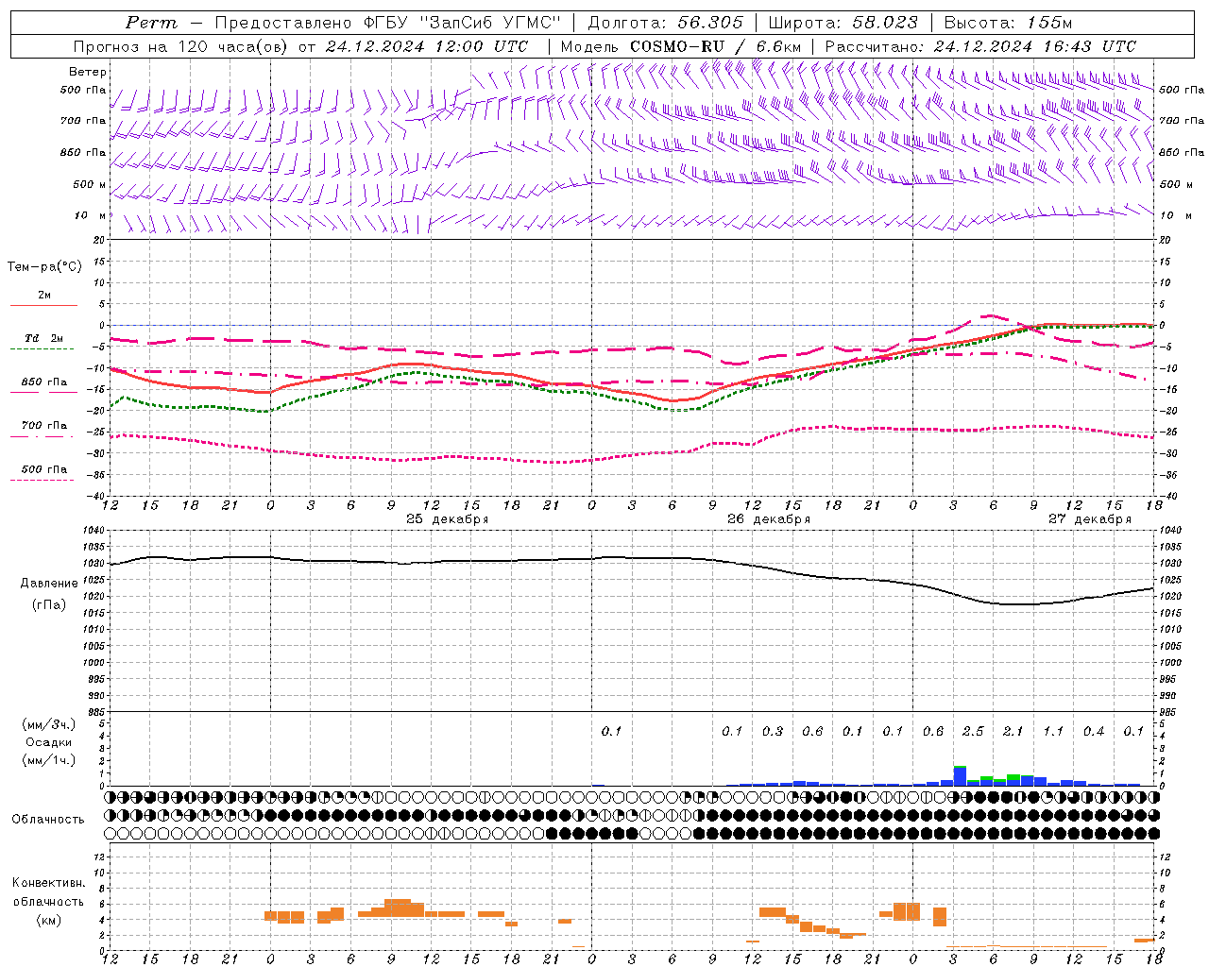Click the "(км)" unit under convective cloud label

click(x=50, y=920)
